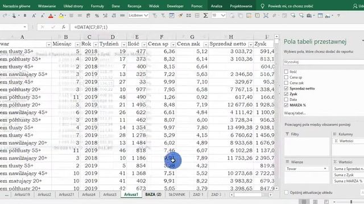
Task: Switch to Page Break Preview icon
Action: click(x=326, y=202)
